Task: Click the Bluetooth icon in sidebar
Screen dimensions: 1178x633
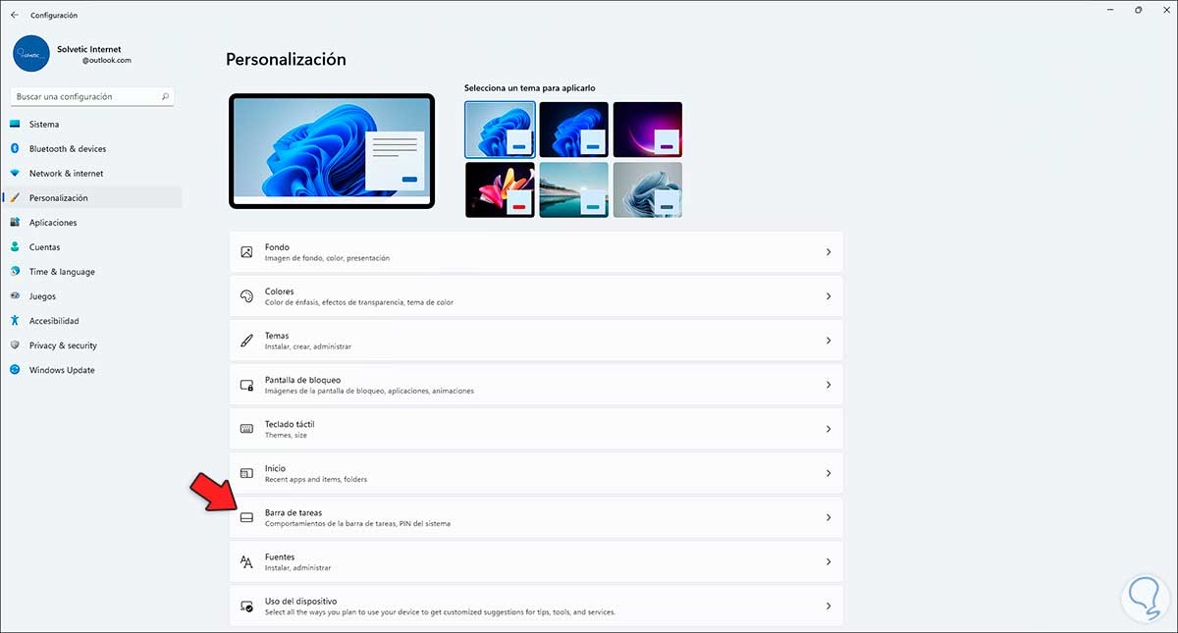Action: pos(15,149)
